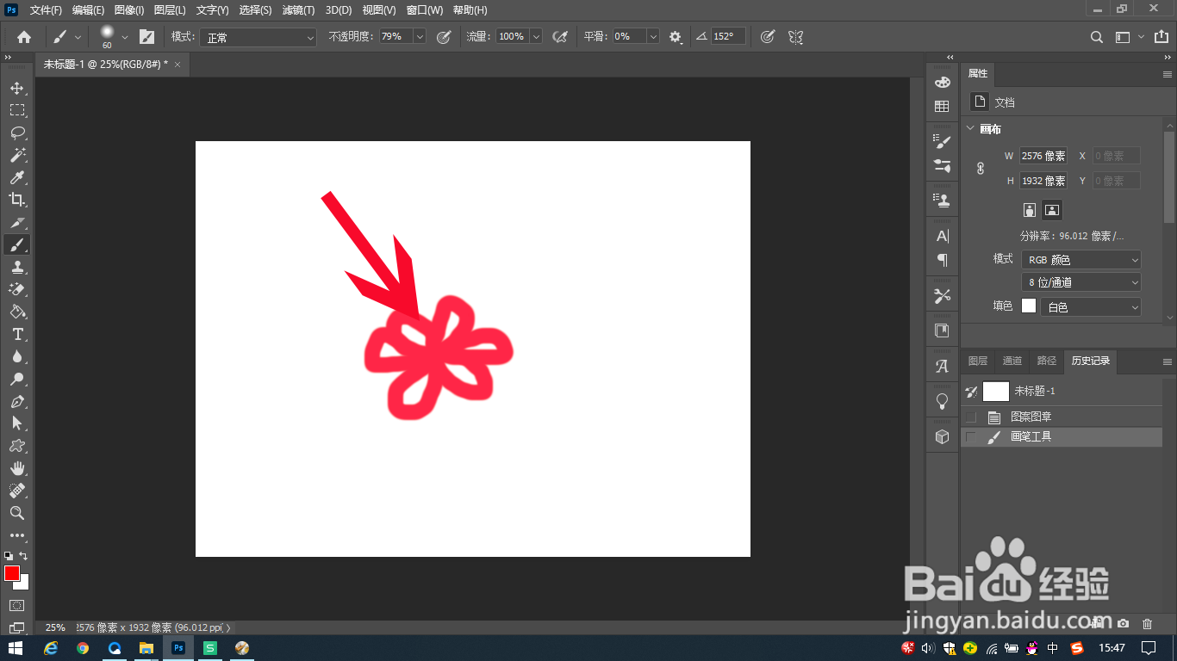Viewport: 1177px width, 661px height.
Task: Switch to the 通道 tab
Action: point(1012,361)
